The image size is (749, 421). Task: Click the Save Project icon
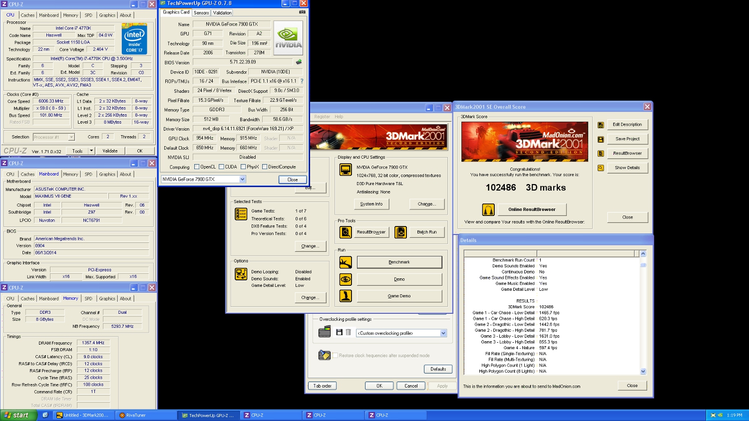point(601,139)
